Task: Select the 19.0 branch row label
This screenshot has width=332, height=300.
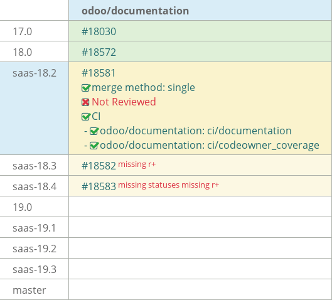Action: [x=22, y=207]
